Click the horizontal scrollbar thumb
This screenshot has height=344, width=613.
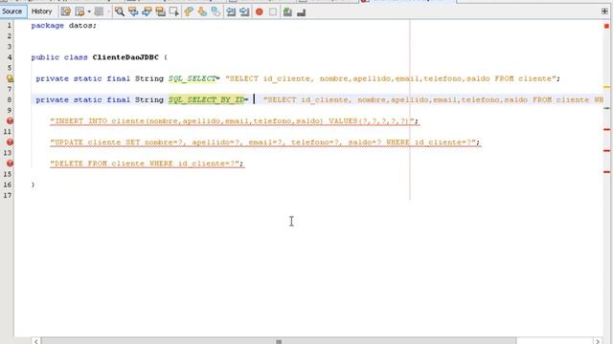279,341
